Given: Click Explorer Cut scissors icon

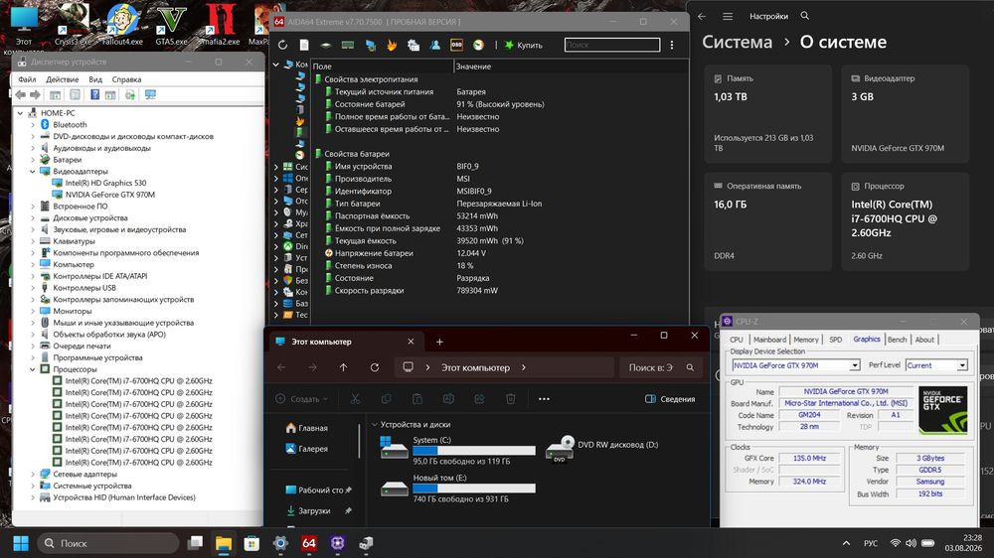Looking at the screenshot, I should point(355,399).
